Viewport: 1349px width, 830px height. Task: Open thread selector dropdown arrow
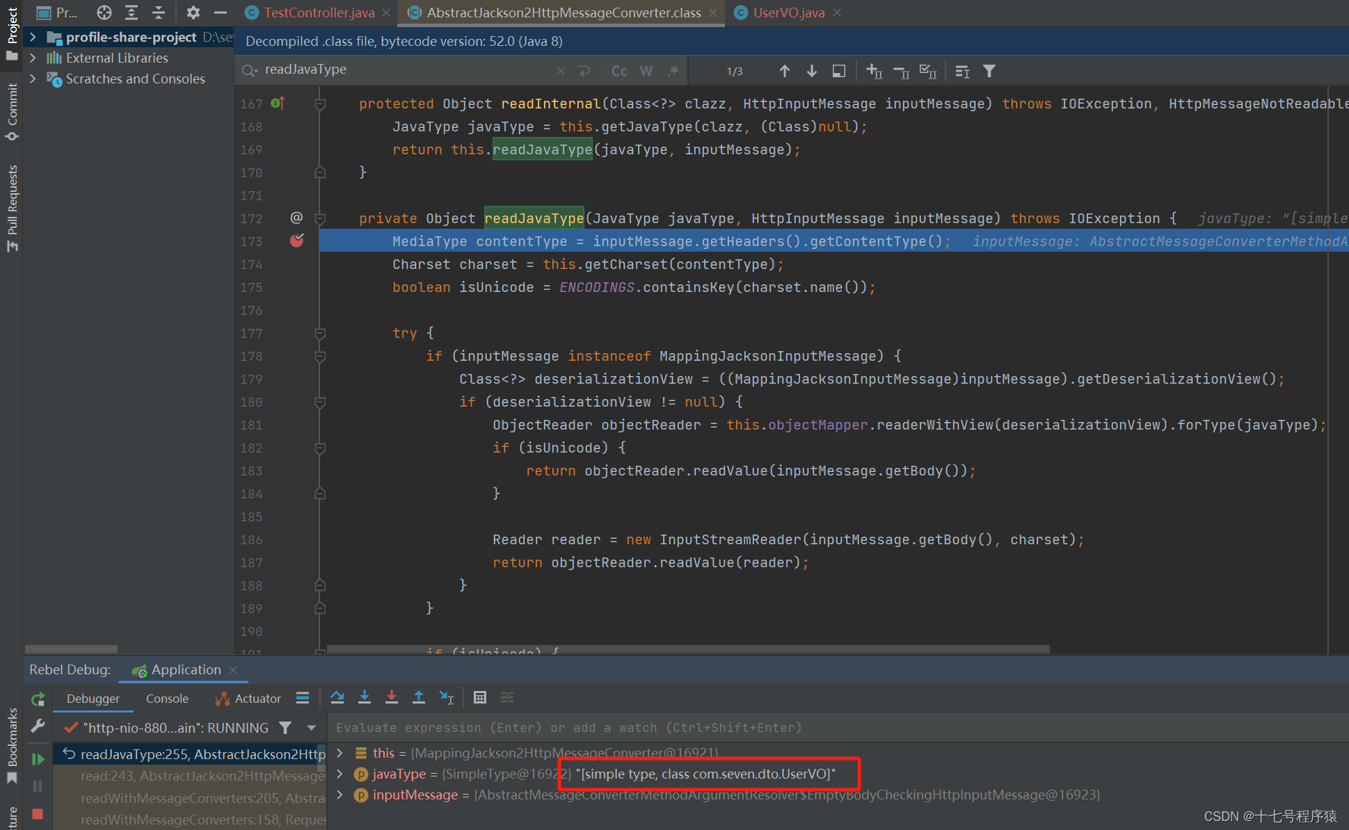(x=311, y=728)
